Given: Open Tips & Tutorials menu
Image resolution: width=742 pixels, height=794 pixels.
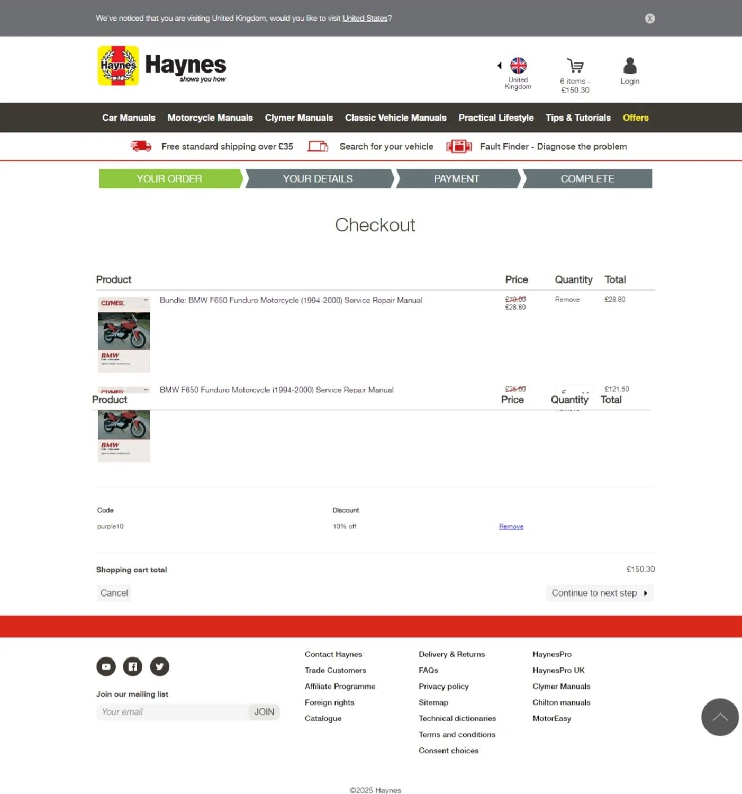Looking at the screenshot, I should [578, 118].
